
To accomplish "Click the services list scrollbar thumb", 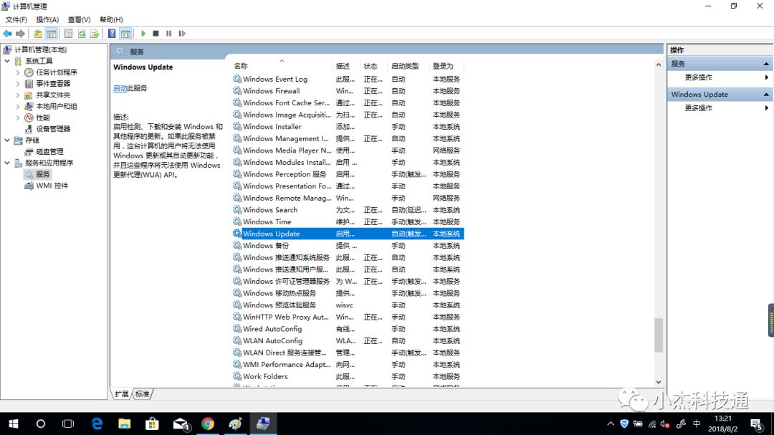I will point(659,335).
